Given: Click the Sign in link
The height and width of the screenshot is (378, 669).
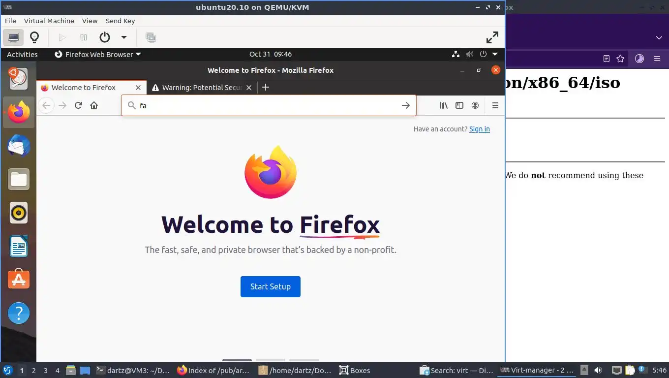Looking at the screenshot, I should (x=479, y=129).
